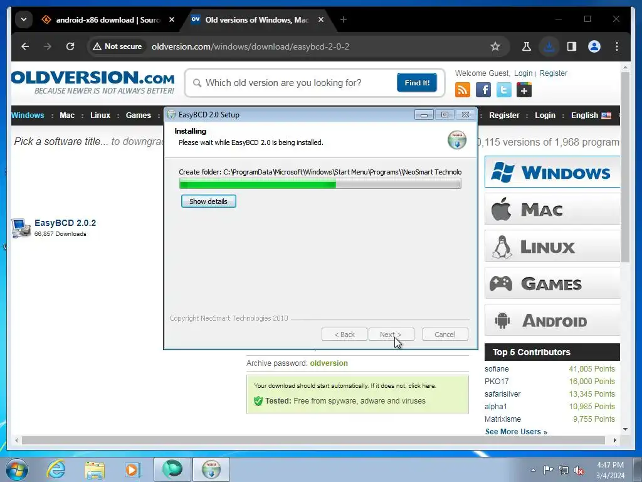Image resolution: width=642 pixels, height=482 pixels.
Task: Click the Windows Start orb
Action: [x=17, y=469]
